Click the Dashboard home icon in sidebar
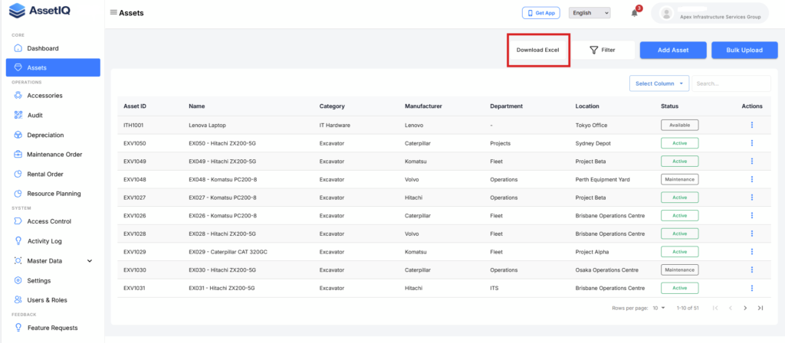 (x=18, y=48)
